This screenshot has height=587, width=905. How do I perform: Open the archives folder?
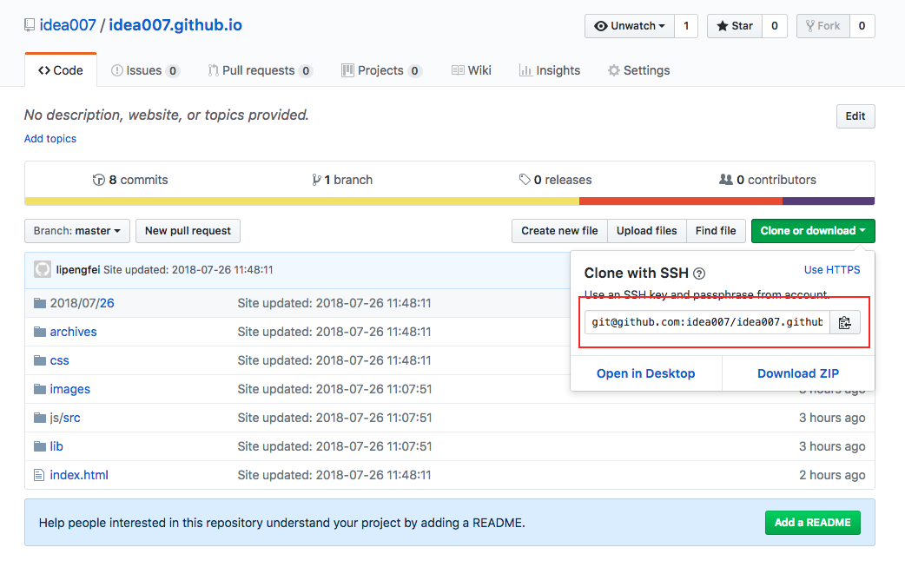pyautogui.click(x=73, y=332)
